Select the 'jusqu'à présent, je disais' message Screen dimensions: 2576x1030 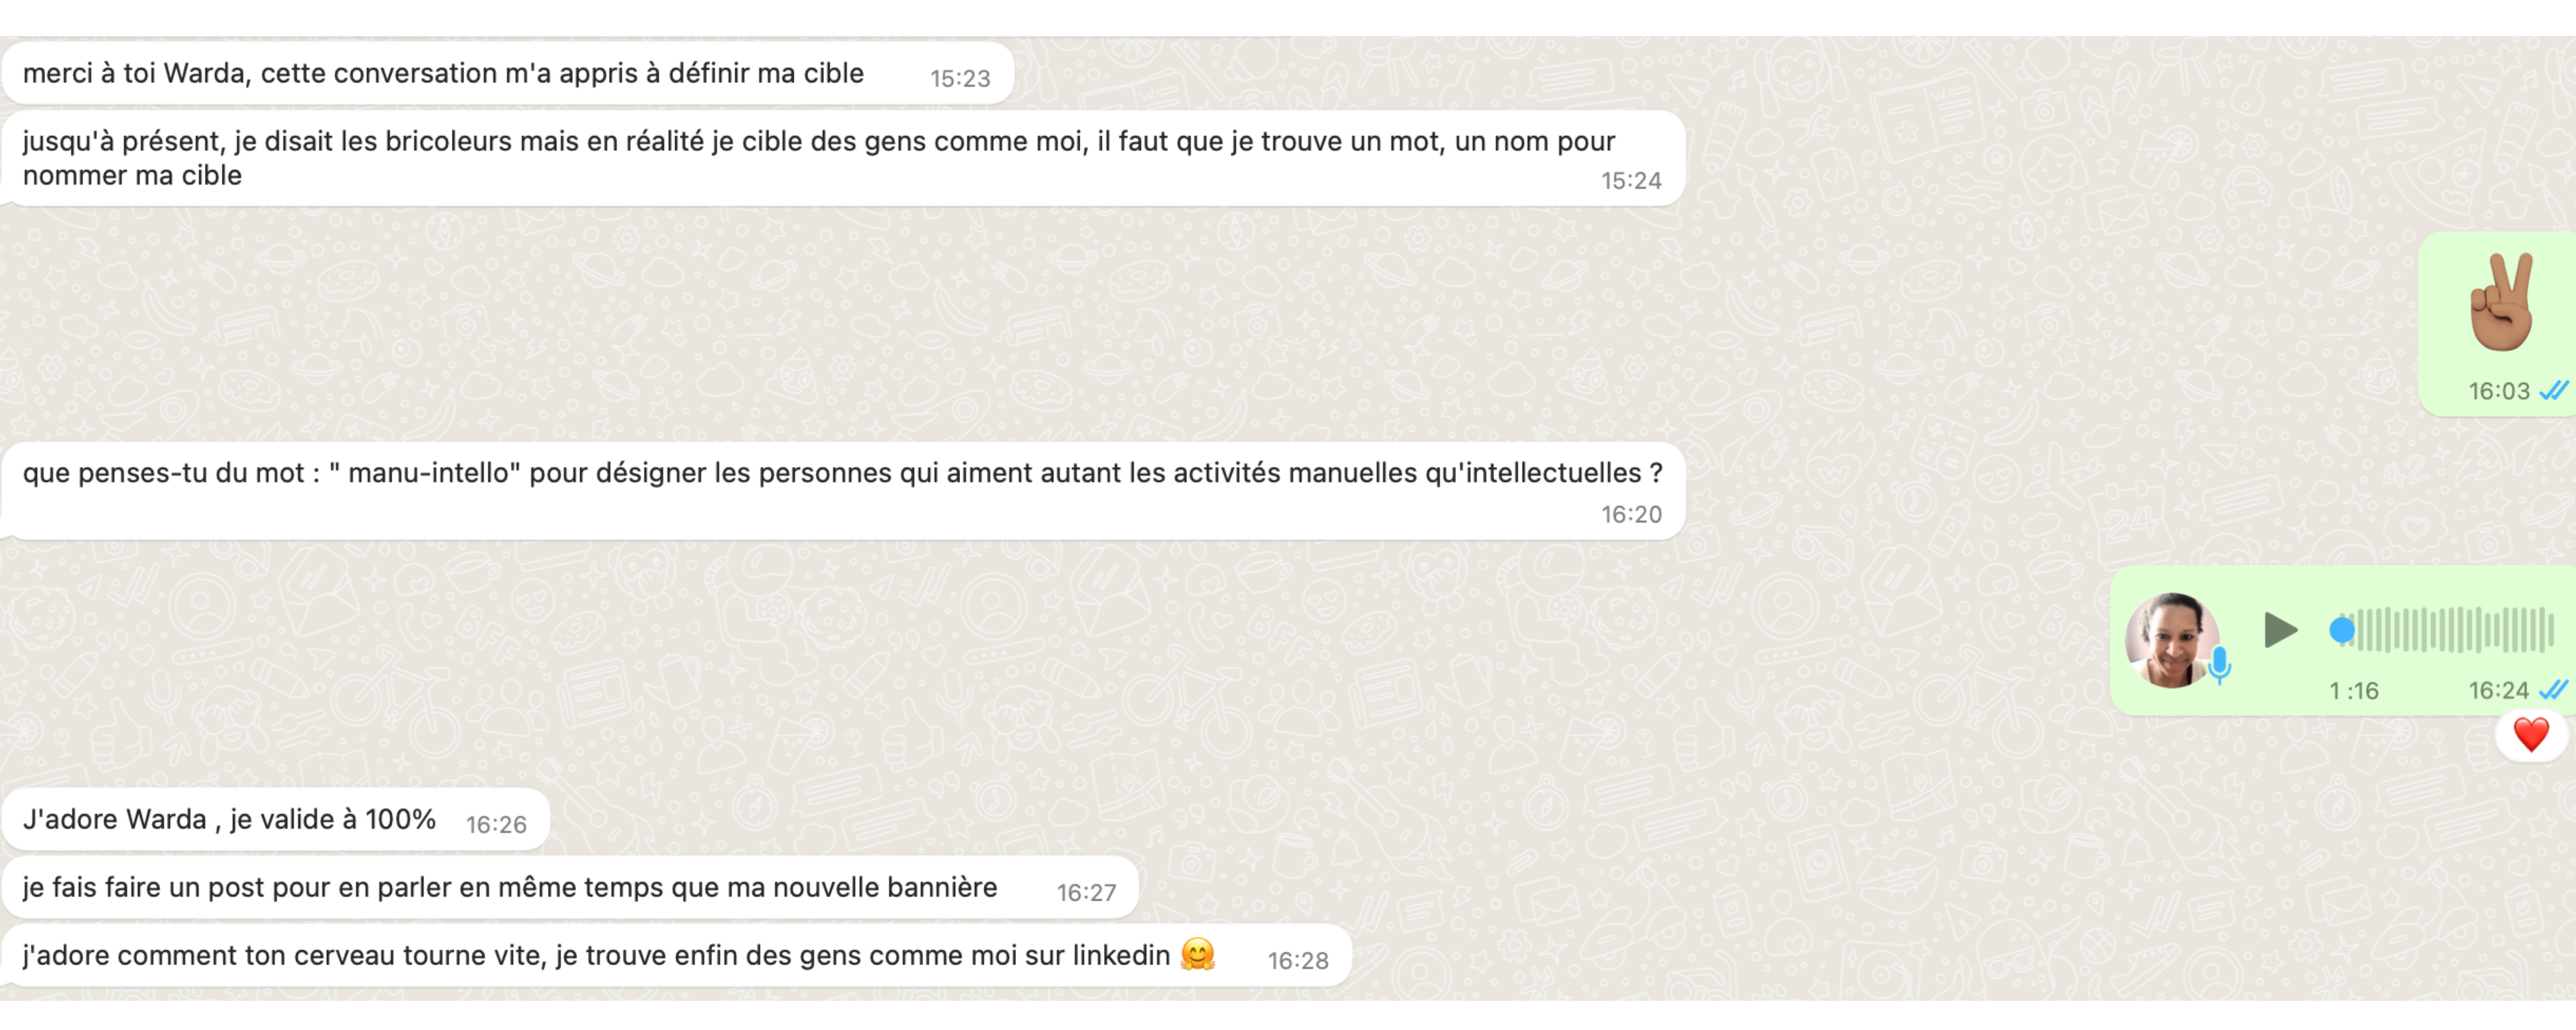844,158
